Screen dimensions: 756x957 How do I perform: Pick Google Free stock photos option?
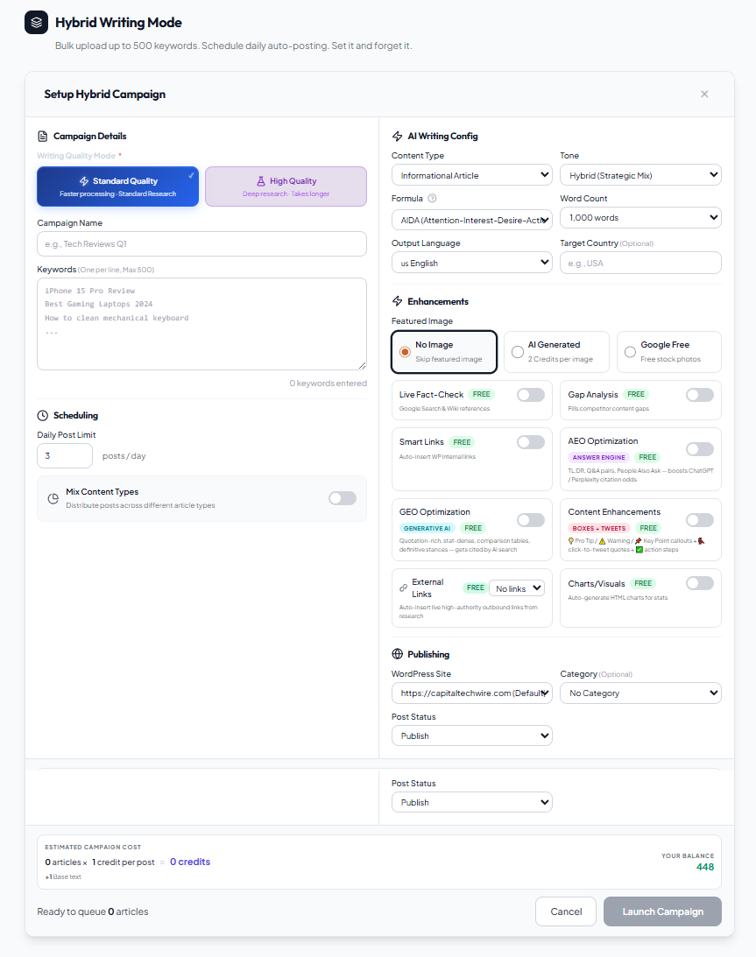point(668,352)
